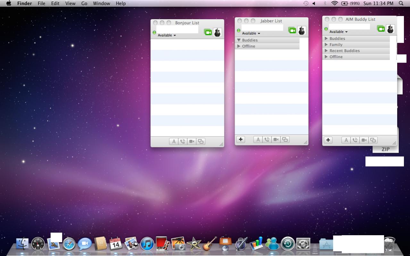This screenshot has width=410, height=256.
Task: Open the Edit menu
Action: [x=55, y=3]
